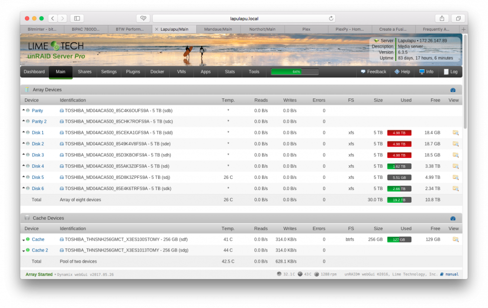Viewport: 488px width, 308px height.
Task: Open the Shares menu tab
Action: pyautogui.click(x=84, y=72)
